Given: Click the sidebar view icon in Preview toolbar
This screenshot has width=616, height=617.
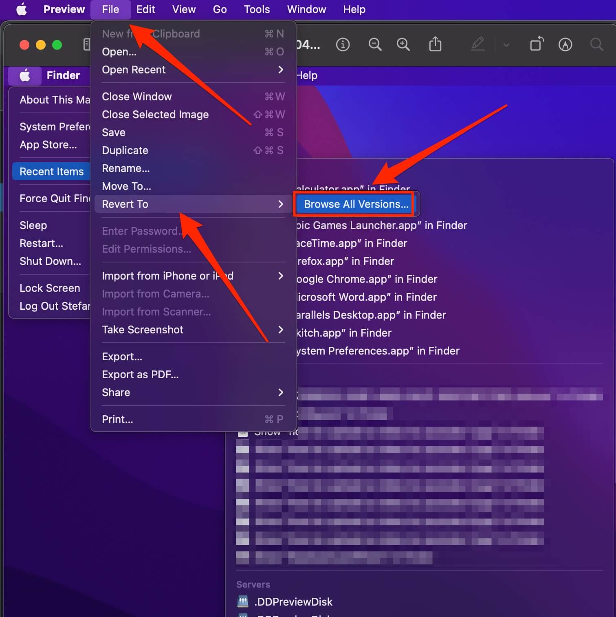Looking at the screenshot, I should pos(86,44).
